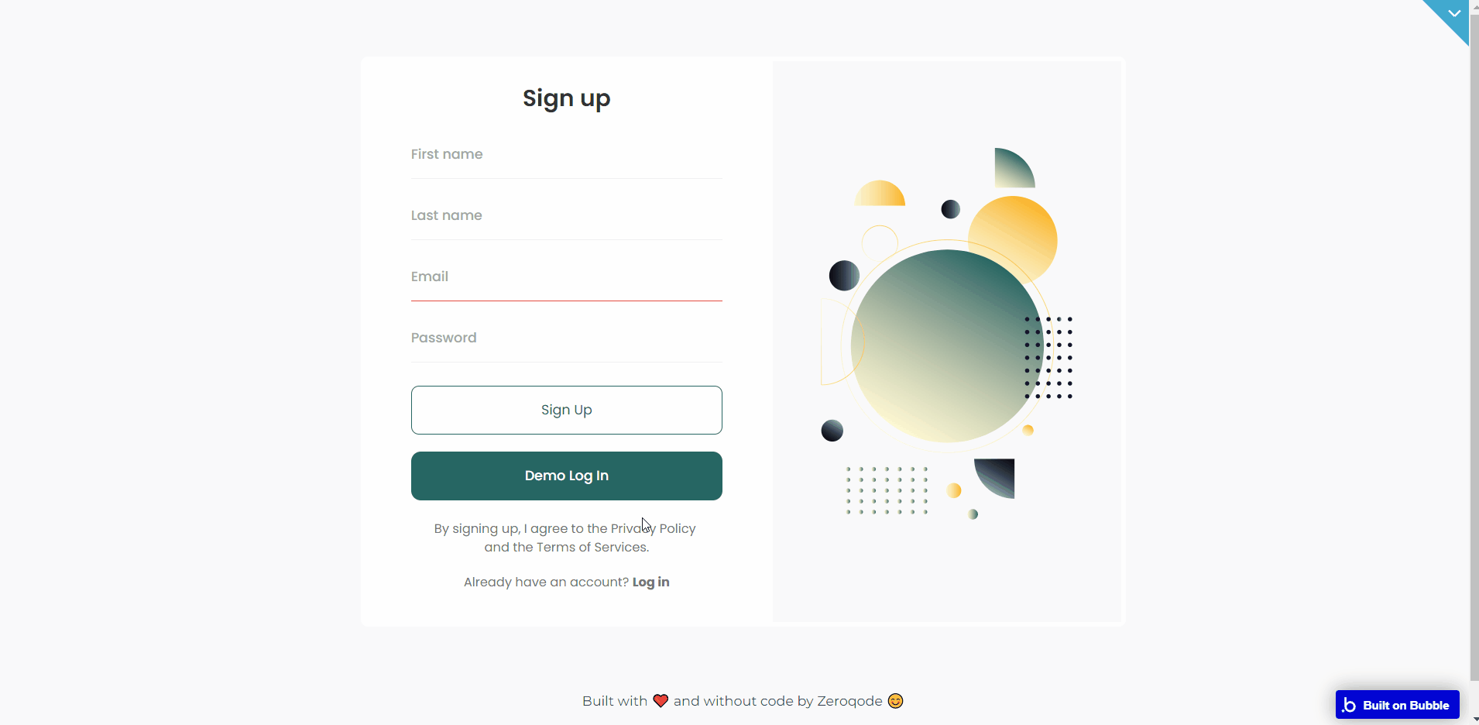Select the Email input with red underline

(567, 277)
